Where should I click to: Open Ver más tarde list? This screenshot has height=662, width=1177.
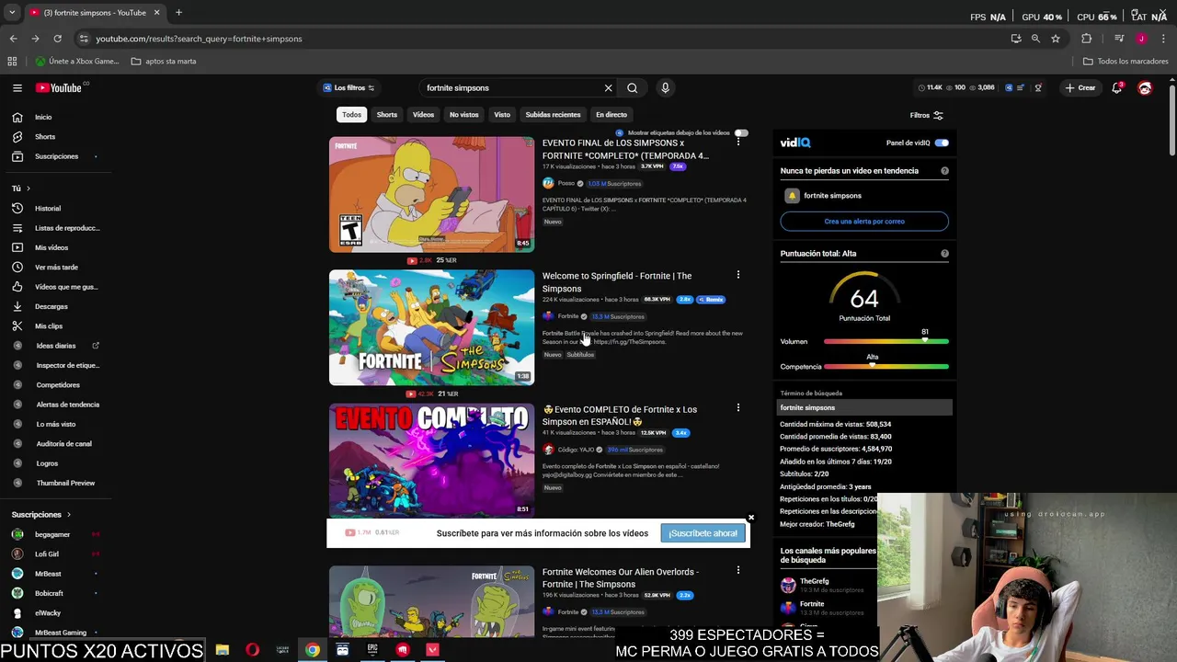(x=56, y=268)
